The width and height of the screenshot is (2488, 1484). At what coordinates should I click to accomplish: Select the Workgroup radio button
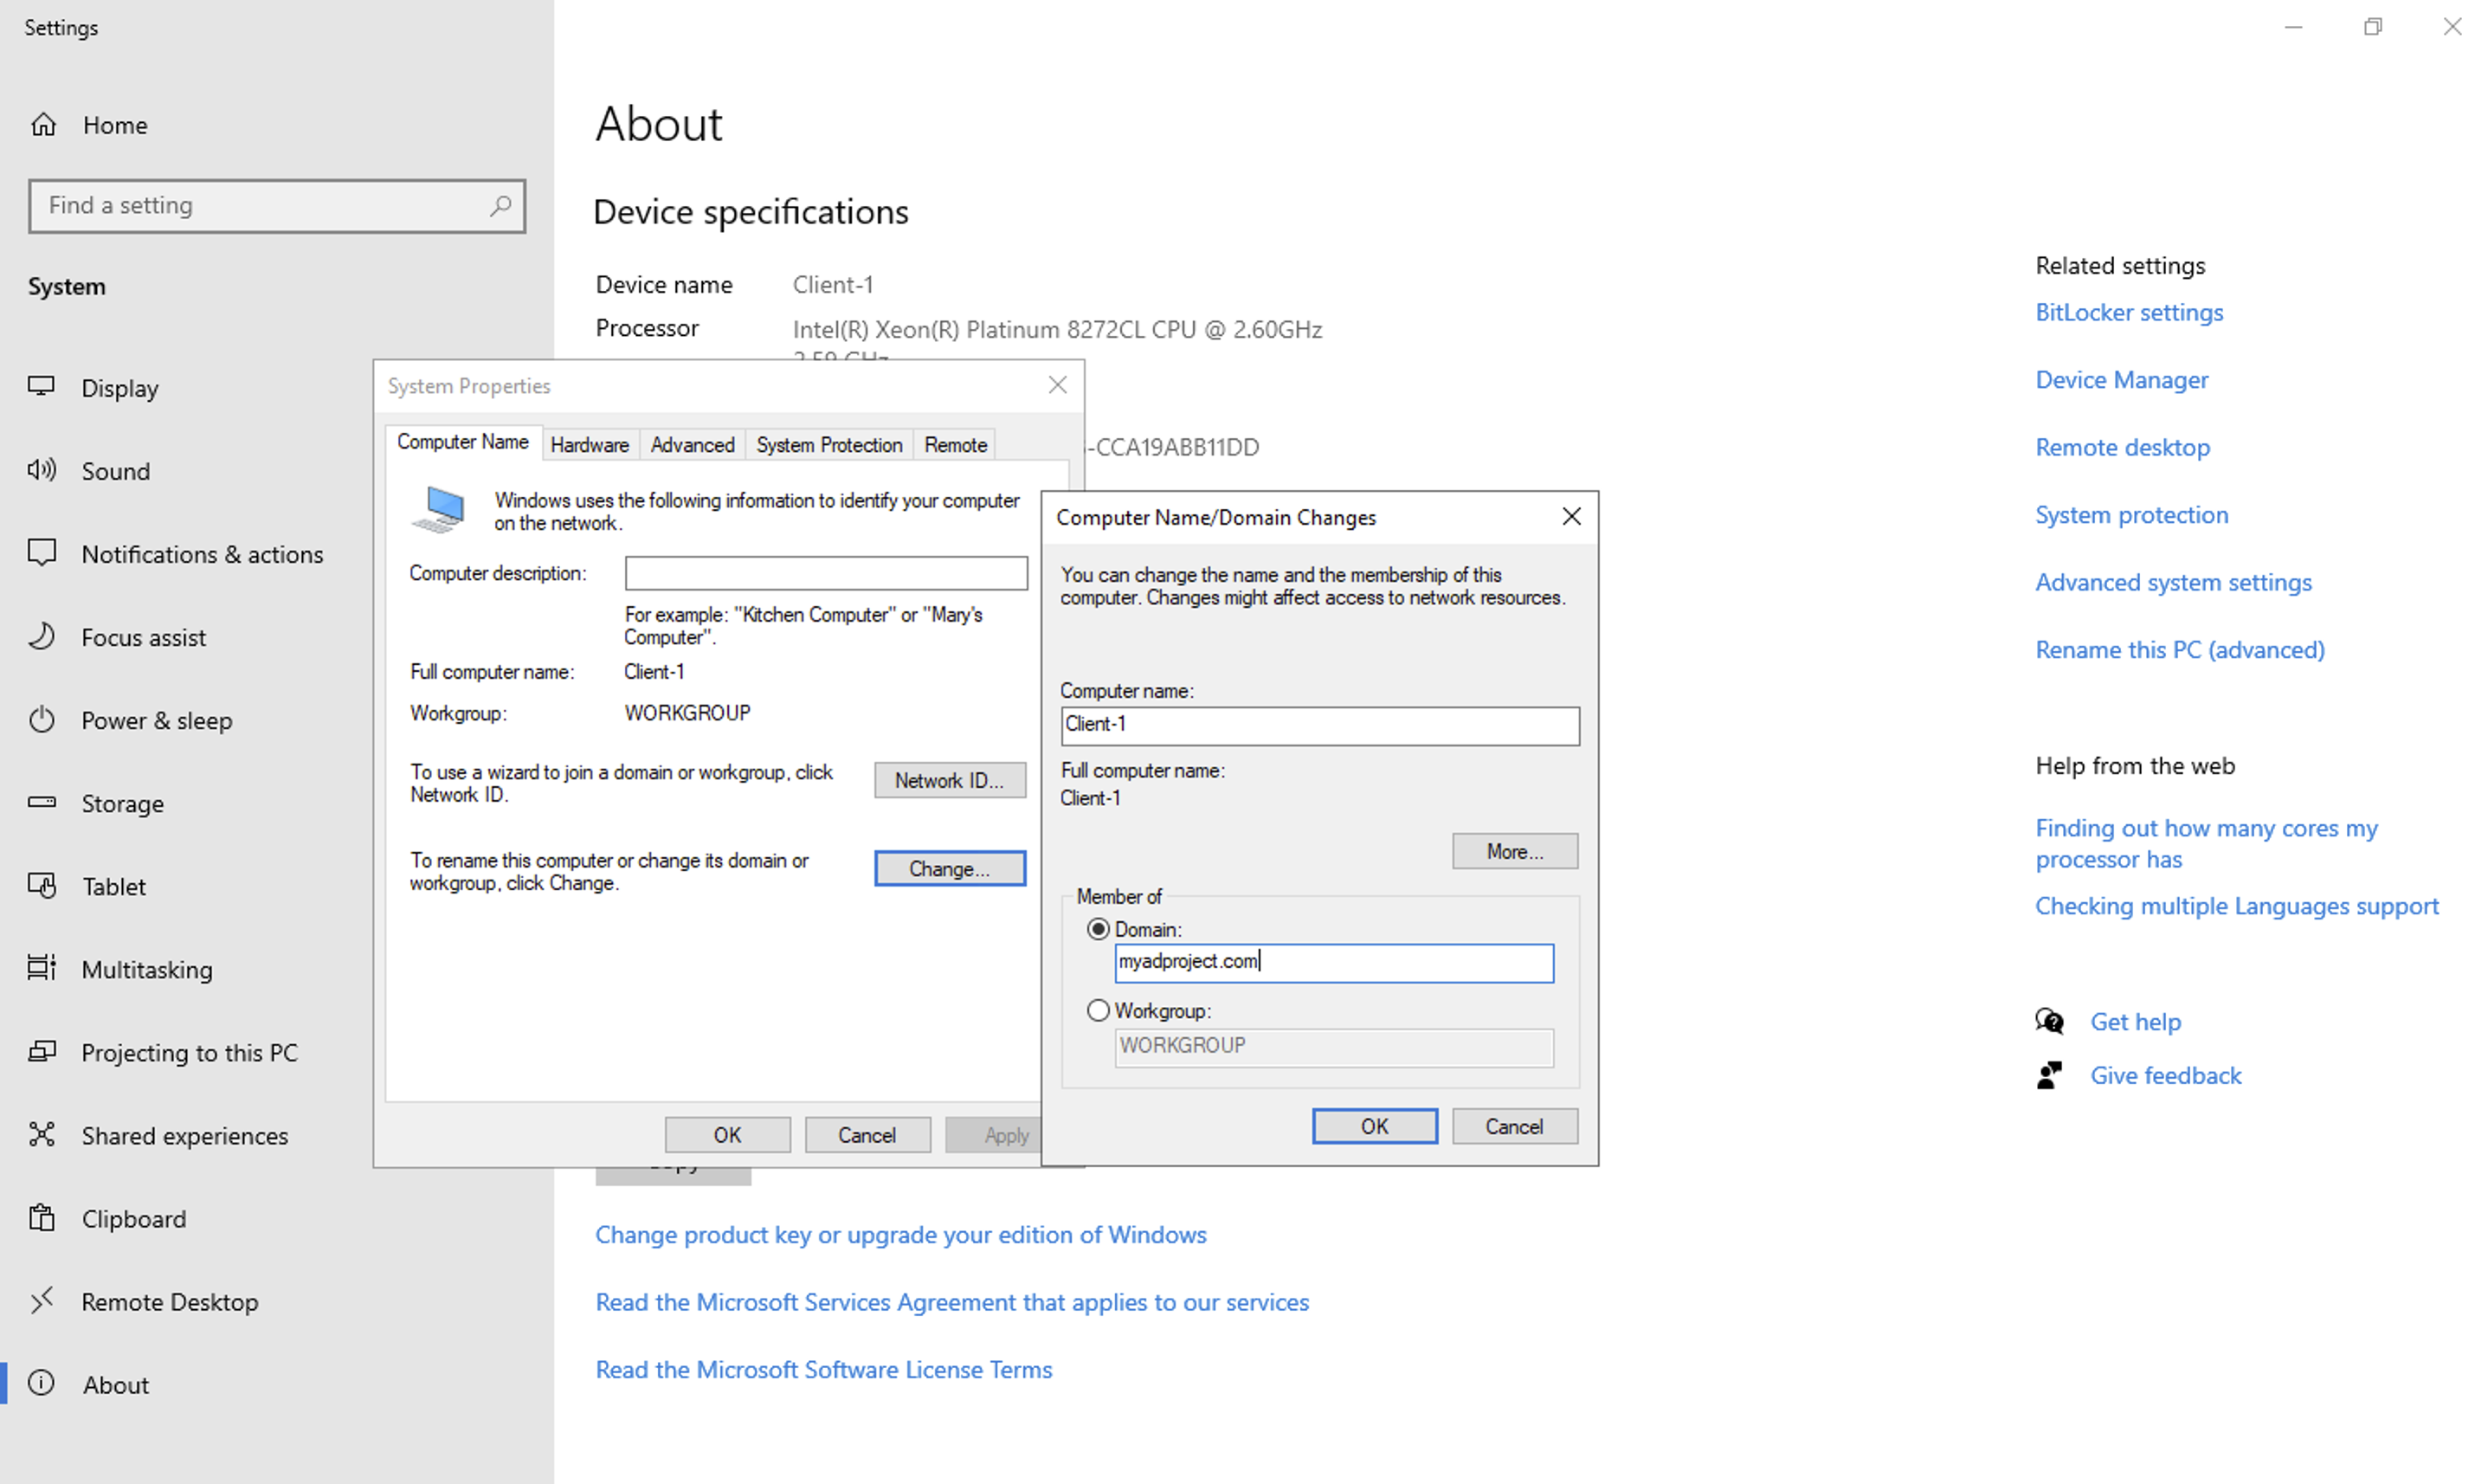[x=1099, y=1010]
